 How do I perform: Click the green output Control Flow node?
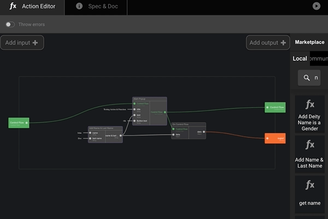pyautogui.click(x=275, y=107)
